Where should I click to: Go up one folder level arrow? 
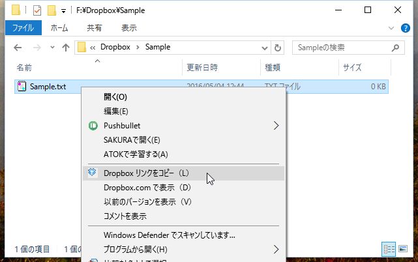(x=66, y=48)
